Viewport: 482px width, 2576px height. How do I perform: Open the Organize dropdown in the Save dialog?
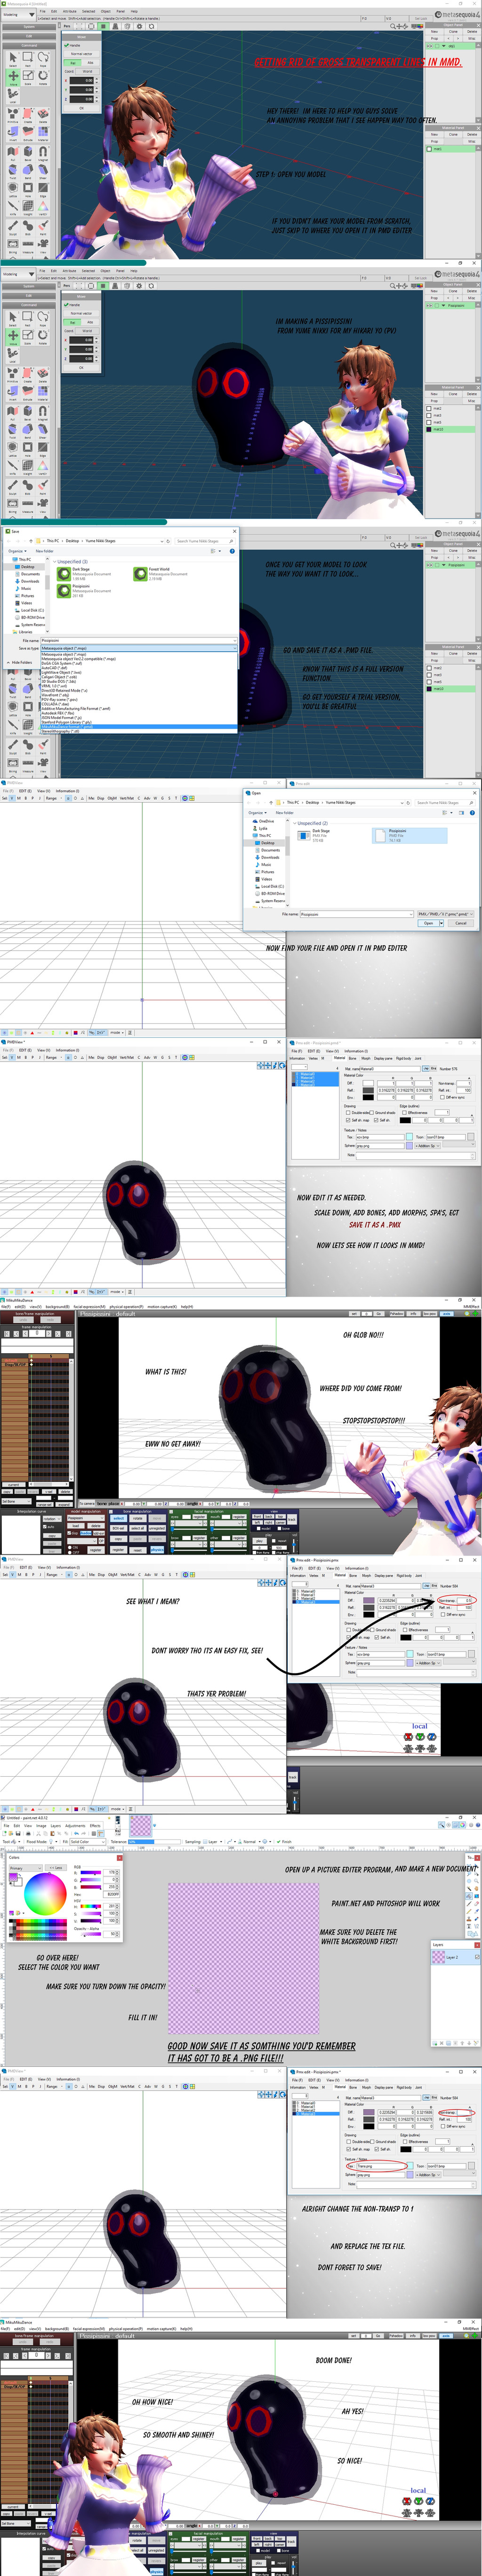(16, 551)
